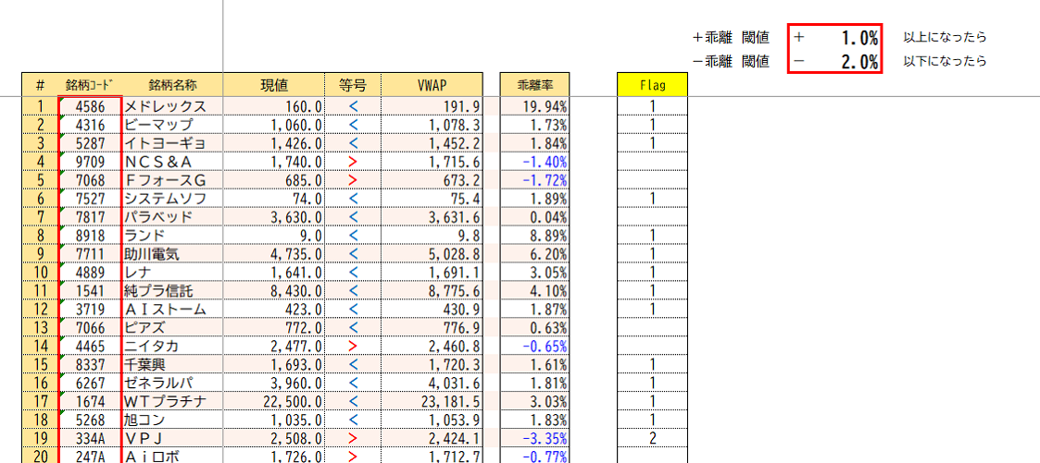Click the red greater-than sign for NCS&A
The image size is (1040, 463).
point(352,162)
